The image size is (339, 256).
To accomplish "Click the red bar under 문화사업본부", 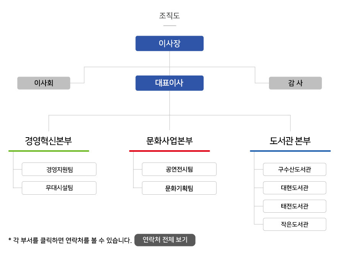I will pos(169,151).
